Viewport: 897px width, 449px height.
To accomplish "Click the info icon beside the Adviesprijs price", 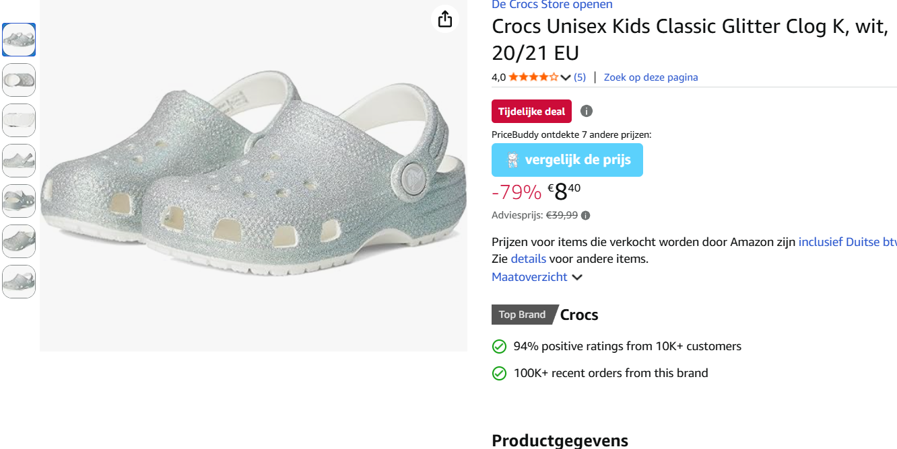I will [585, 215].
